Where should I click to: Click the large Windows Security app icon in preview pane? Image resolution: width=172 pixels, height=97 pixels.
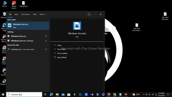(77, 26)
